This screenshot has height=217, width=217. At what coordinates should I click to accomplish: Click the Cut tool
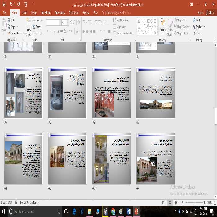[x=11, y=20]
